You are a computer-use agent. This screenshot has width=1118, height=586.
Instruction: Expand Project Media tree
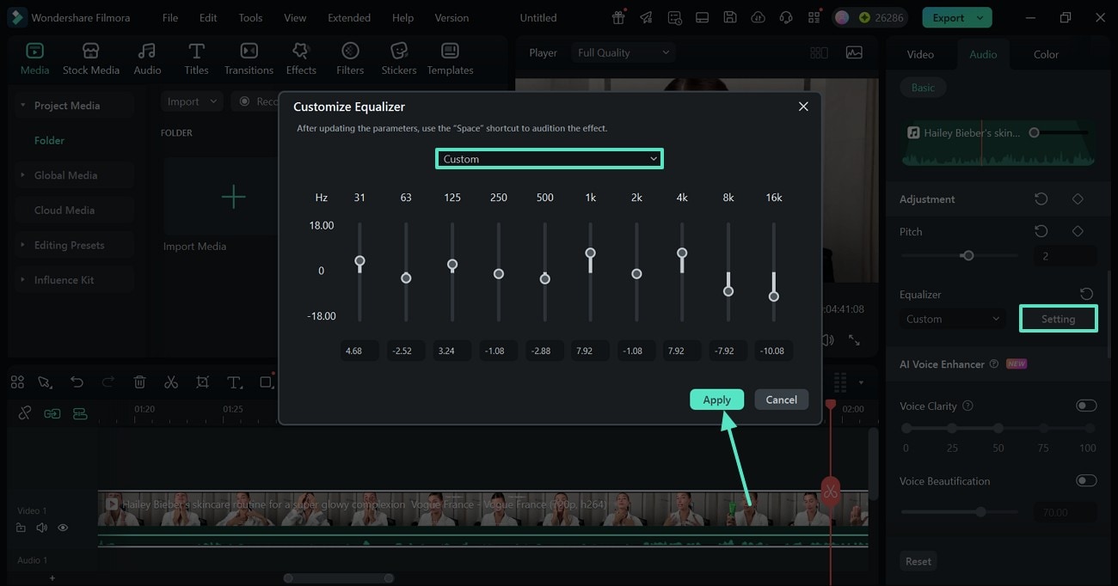point(22,106)
